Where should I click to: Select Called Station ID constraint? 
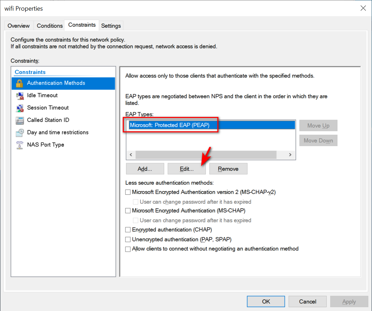(63, 120)
